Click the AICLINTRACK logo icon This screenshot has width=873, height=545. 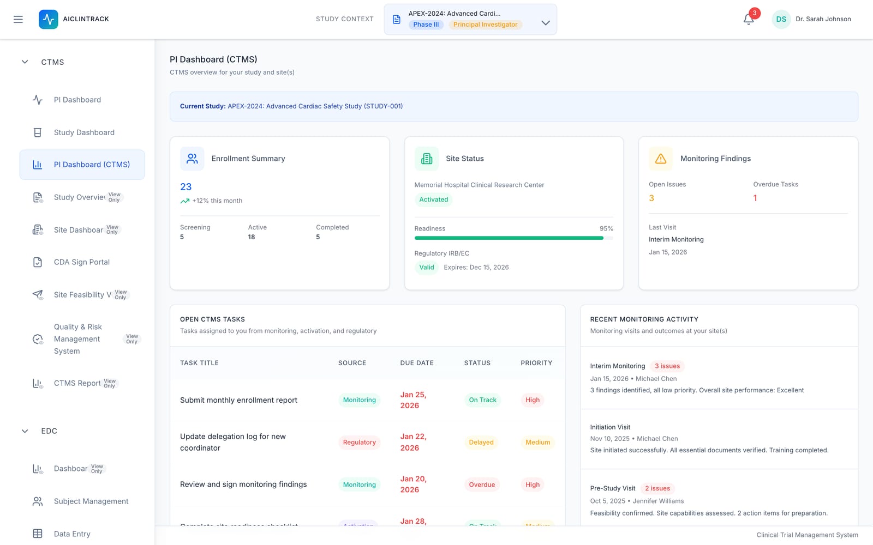click(49, 19)
